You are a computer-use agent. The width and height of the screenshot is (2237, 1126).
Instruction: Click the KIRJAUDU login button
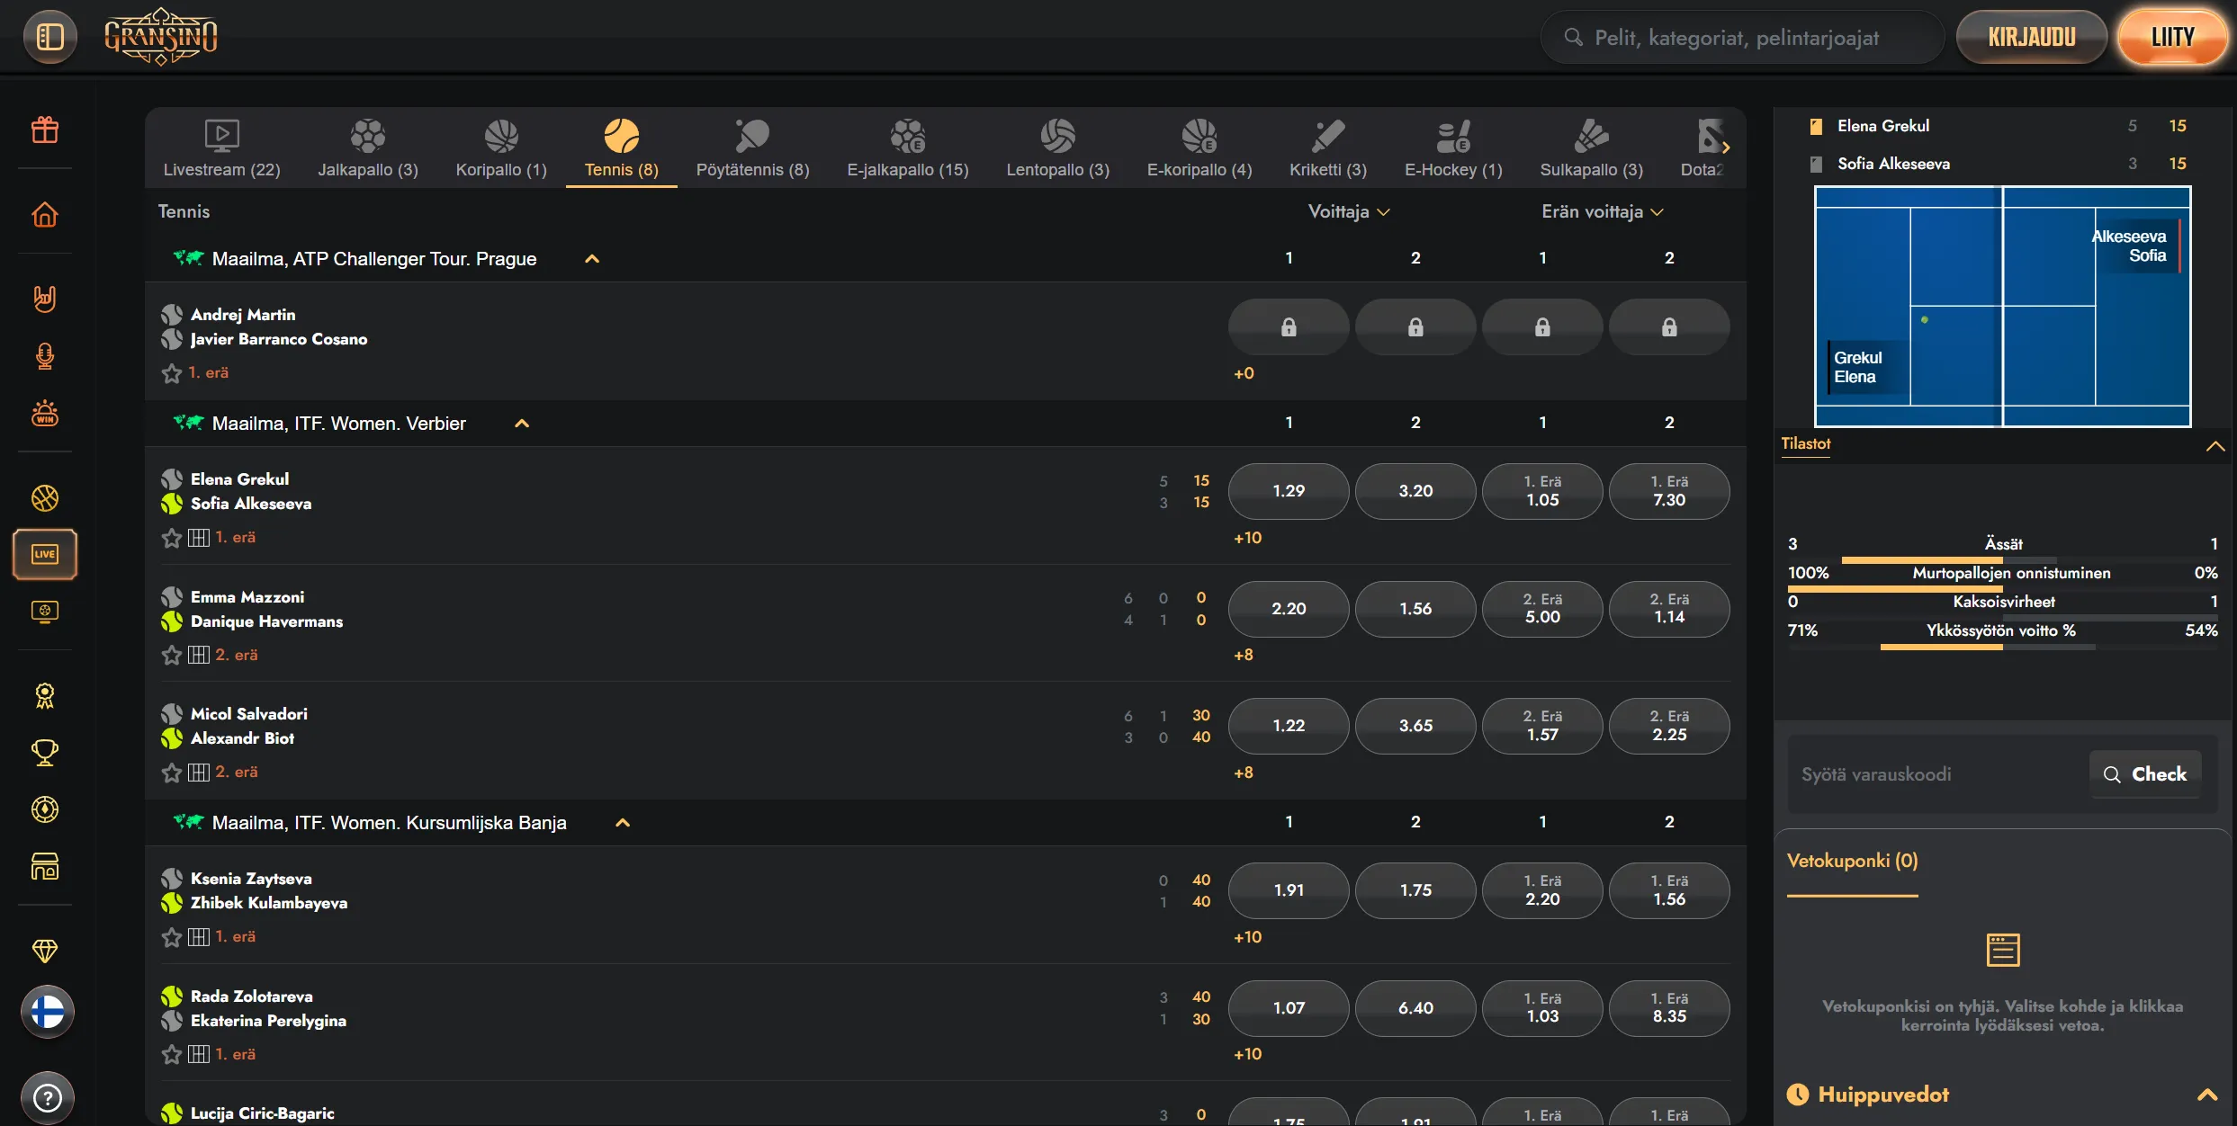tap(2032, 37)
